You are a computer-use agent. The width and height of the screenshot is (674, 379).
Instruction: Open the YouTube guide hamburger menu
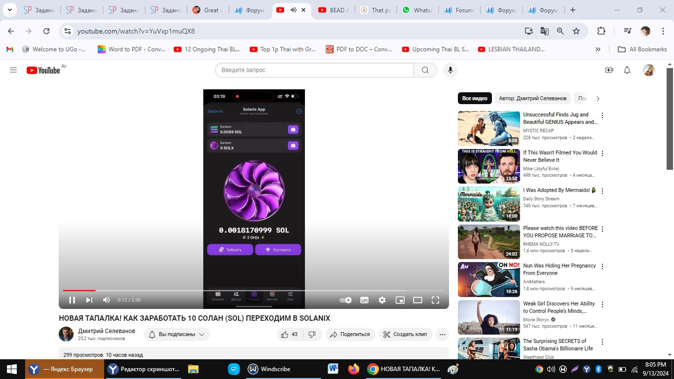point(13,70)
